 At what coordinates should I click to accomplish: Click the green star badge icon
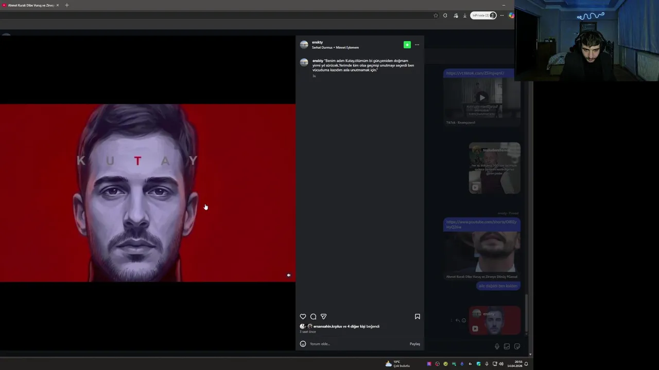407,45
